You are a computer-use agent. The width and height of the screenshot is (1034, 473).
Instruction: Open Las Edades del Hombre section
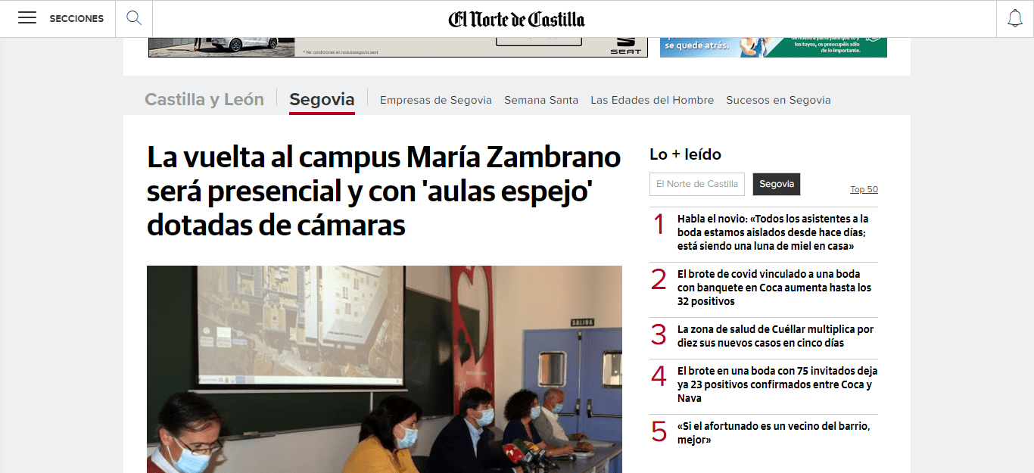pyautogui.click(x=652, y=100)
